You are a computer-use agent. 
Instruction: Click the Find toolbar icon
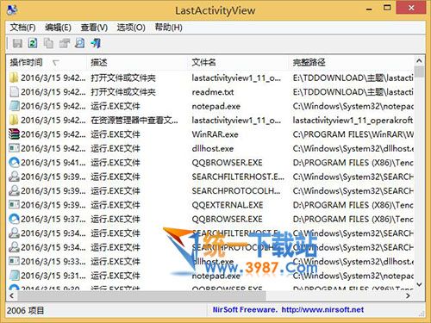tap(79, 43)
